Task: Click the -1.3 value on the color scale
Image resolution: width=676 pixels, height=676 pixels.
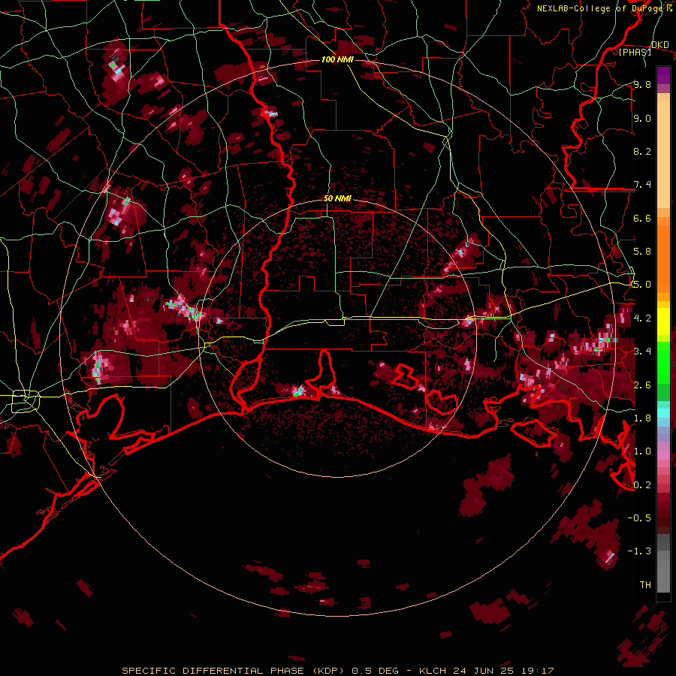Action: click(639, 551)
